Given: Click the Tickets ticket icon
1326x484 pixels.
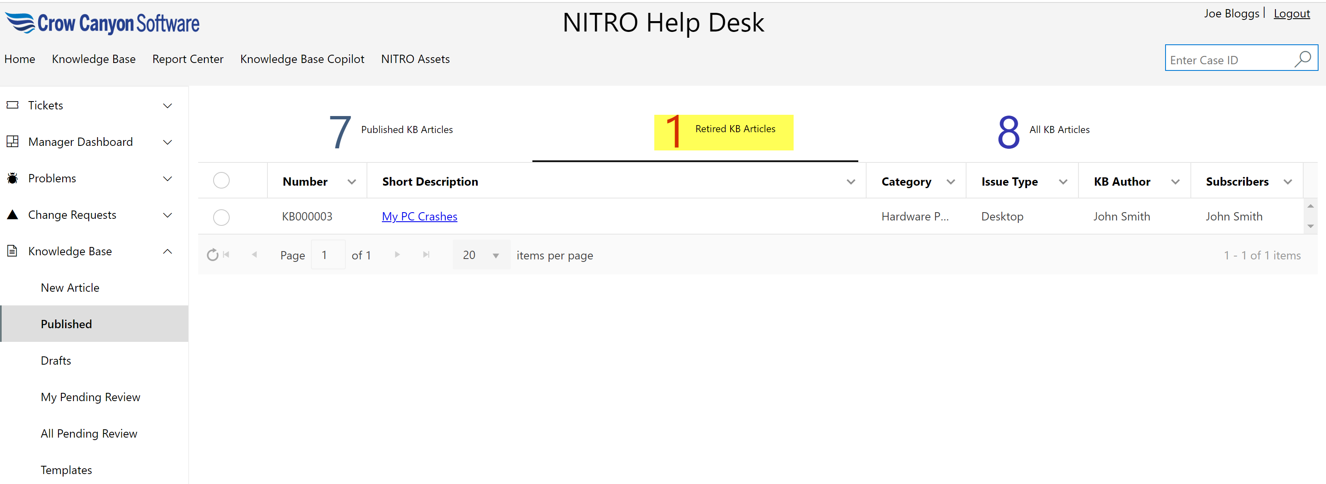Looking at the screenshot, I should point(12,105).
